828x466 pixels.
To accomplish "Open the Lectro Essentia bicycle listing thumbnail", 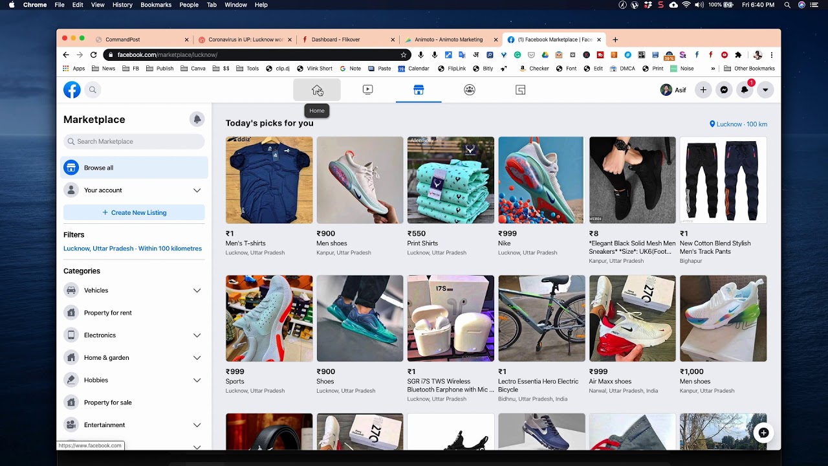I will pyautogui.click(x=541, y=318).
